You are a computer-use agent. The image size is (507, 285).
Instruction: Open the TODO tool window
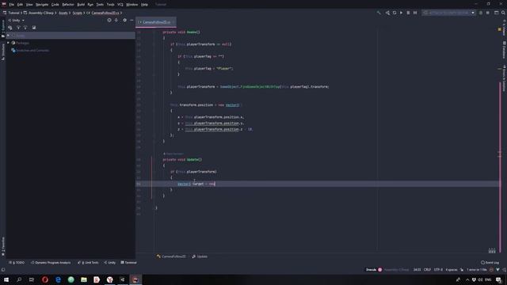click(x=17, y=263)
